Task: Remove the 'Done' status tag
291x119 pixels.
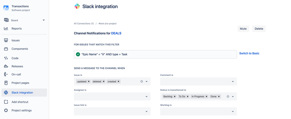Action: click(219, 96)
